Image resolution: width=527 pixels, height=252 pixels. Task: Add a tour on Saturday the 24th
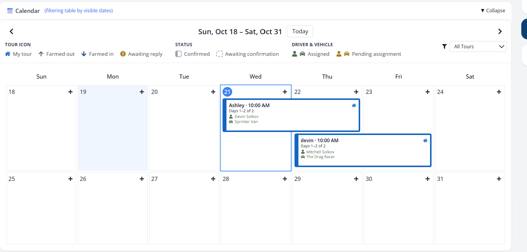coord(499,92)
